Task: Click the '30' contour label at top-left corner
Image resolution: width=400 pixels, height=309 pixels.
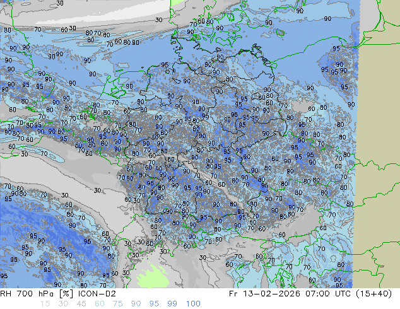Action: point(59,3)
